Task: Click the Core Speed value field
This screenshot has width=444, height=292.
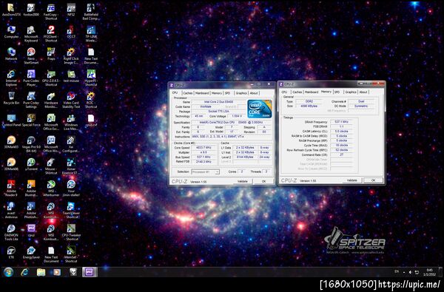Action: tap(204, 148)
